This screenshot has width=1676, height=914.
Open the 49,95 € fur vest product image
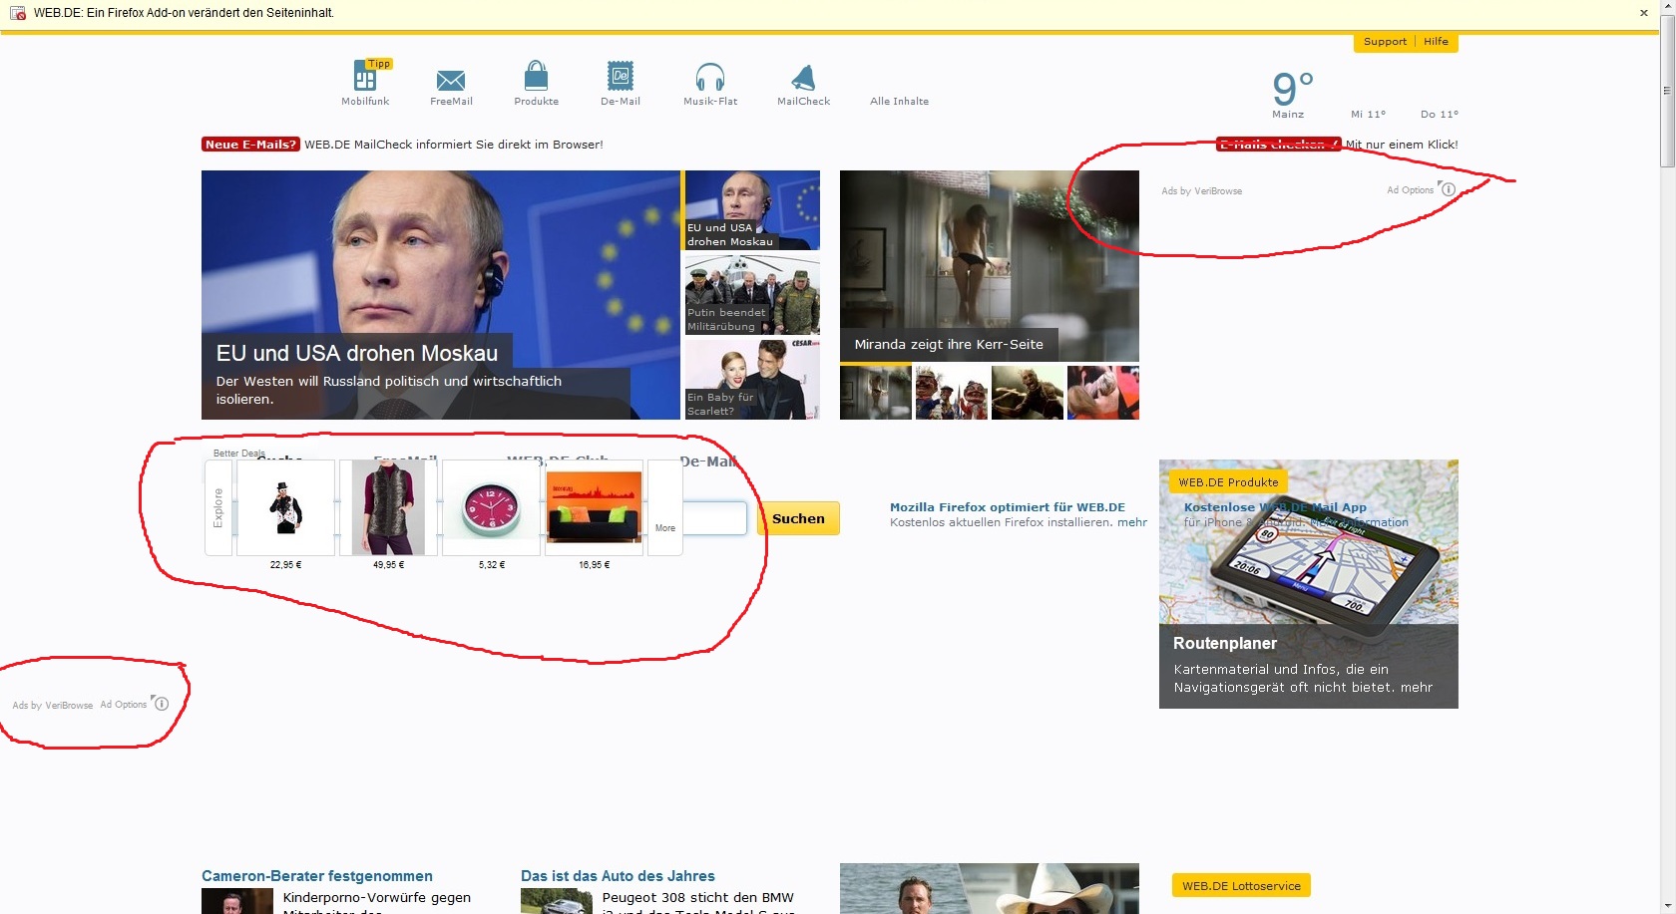(388, 507)
